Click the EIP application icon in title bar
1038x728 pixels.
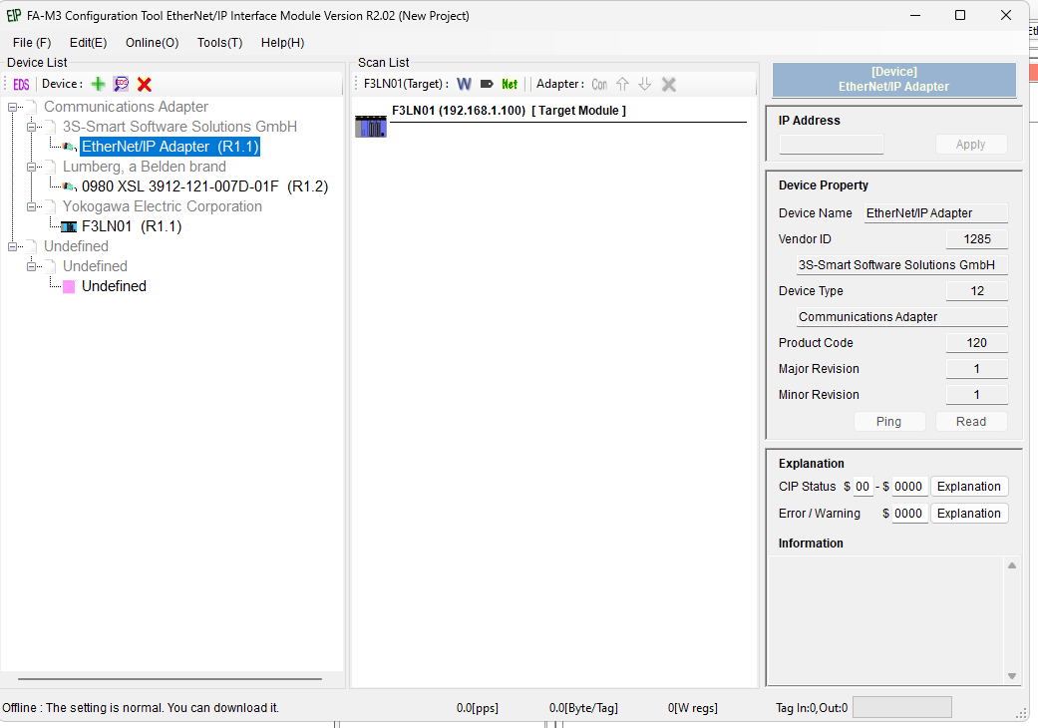(x=13, y=15)
